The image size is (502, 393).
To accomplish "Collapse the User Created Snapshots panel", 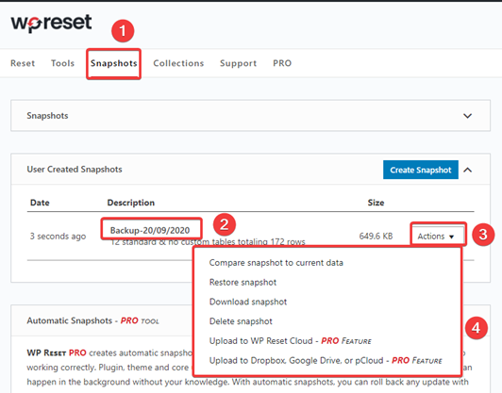I will coord(467,170).
